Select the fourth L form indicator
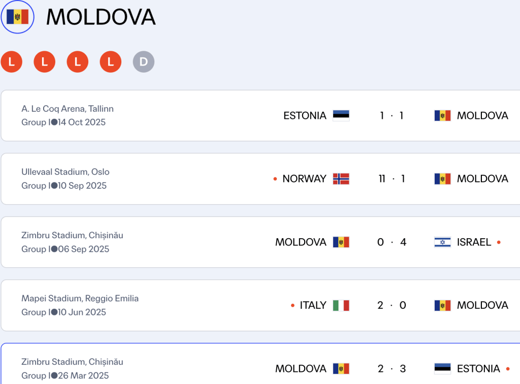Viewport: 520px width, 384px height. coord(110,61)
